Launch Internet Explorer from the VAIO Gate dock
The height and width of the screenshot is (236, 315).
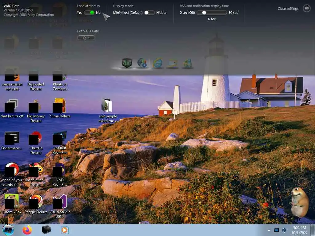click(158, 63)
